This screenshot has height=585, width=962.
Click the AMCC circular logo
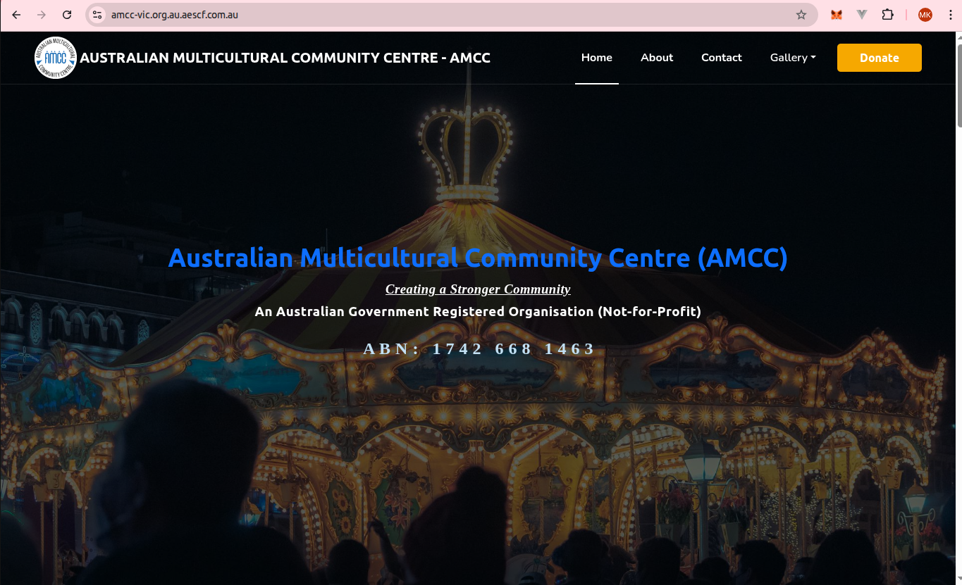[56, 58]
